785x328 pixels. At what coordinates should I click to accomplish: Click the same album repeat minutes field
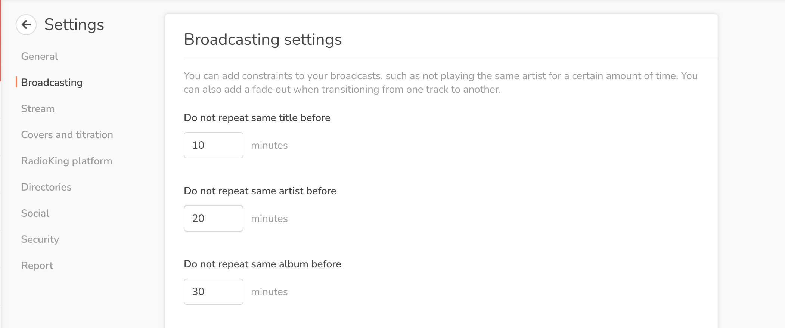coord(213,292)
